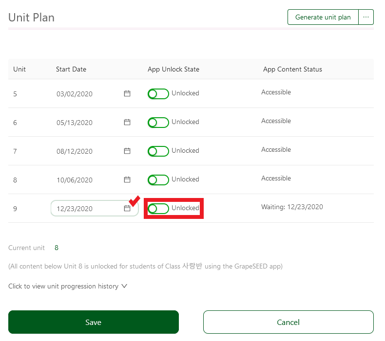385x341 pixels.
Task: Open calendar picker for Unit 8 start date
Action: (127, 179)
